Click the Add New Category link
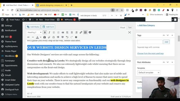The width and height of the screenshot is (180, 101). point(146,25)
